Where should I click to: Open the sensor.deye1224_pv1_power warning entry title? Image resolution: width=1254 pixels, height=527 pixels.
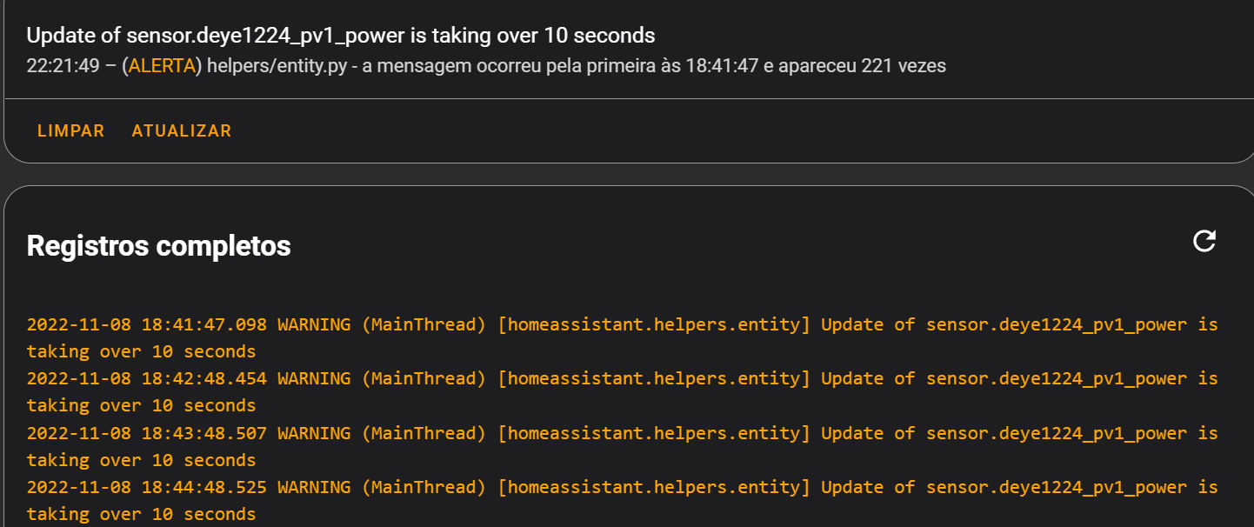point(340,36)
